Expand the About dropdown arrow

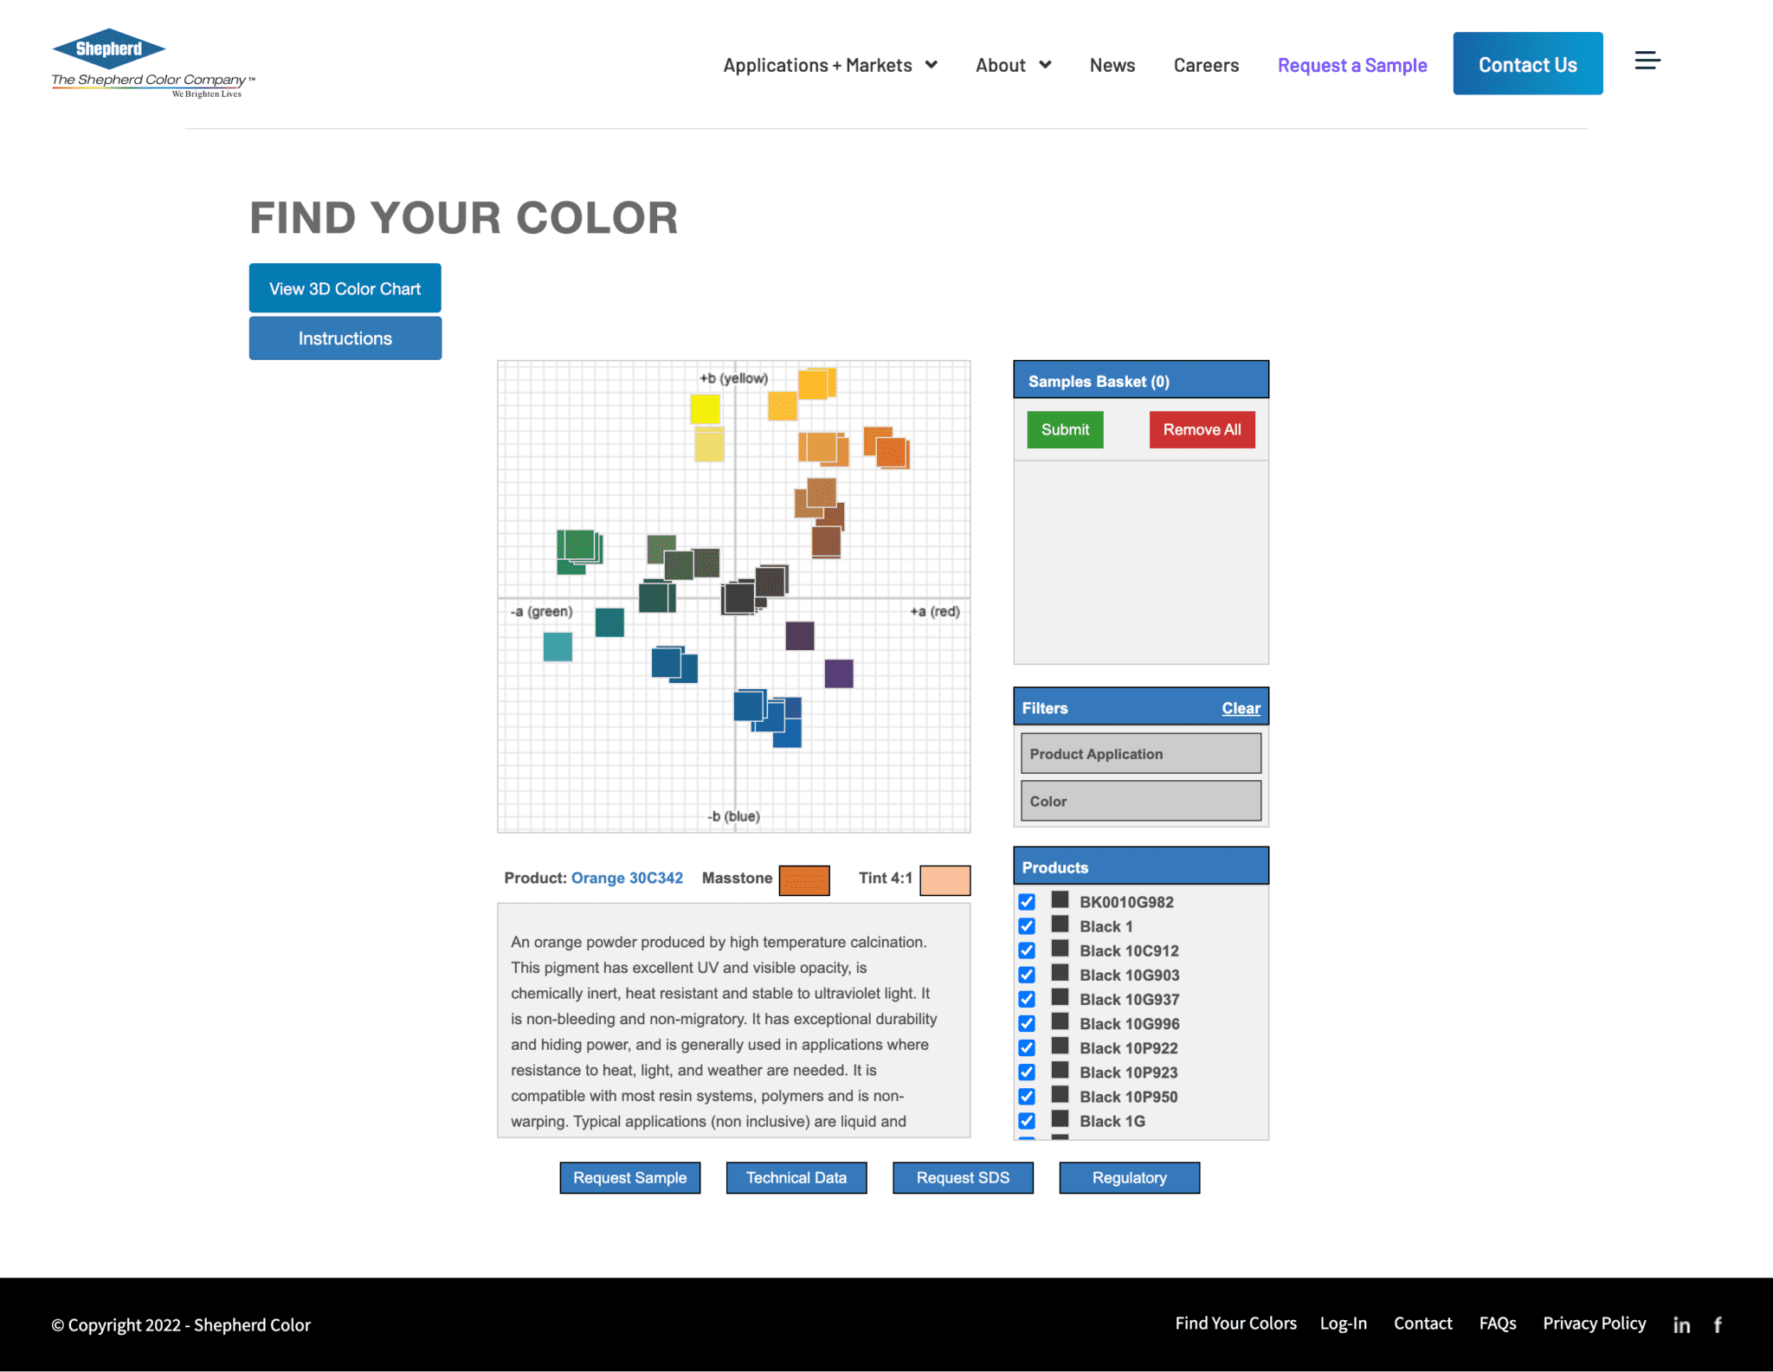[x=1045, y=65]
